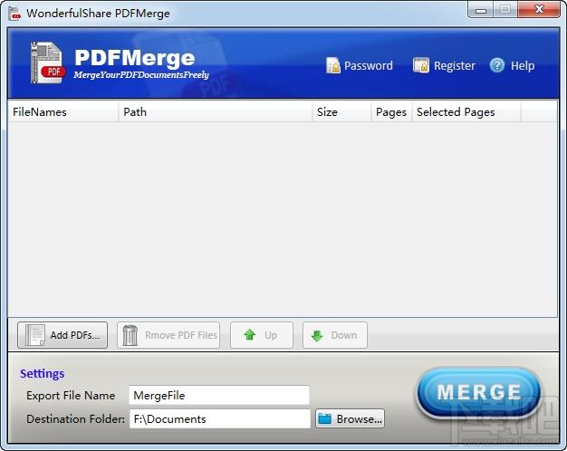Screen dimensions: 567x451
Task: Click Browse... to choose the destination folder
Action: click(350, 418)
